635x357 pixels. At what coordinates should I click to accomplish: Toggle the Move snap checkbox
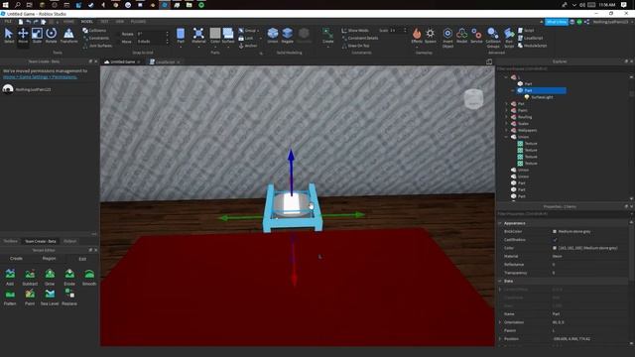tap(118, 42)
